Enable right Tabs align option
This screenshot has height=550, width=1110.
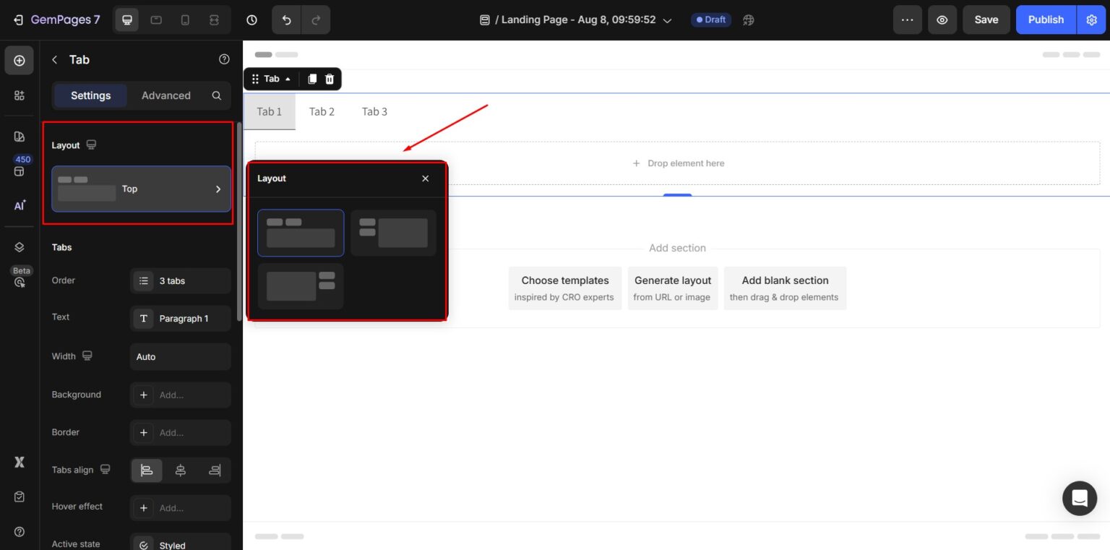(x=215, y=470)
